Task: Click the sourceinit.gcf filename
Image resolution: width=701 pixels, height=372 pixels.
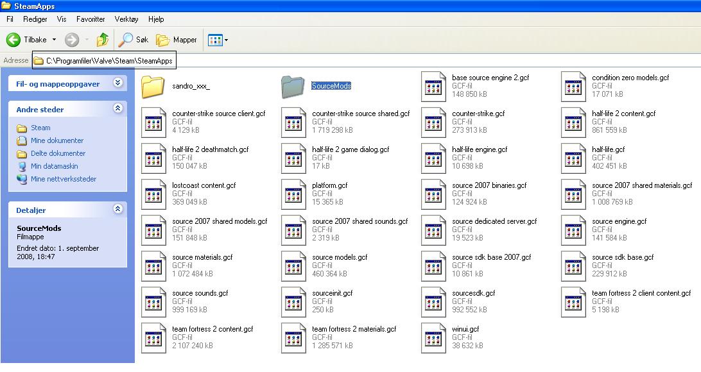Action: (x=332, y=293)
